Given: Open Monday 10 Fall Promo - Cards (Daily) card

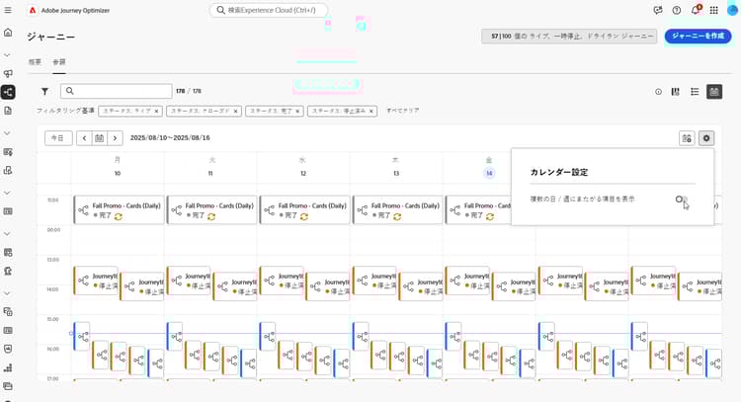Looking at the screenshot, I should 119,209.
